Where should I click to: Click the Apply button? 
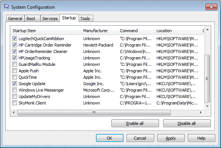click(171, 138)
